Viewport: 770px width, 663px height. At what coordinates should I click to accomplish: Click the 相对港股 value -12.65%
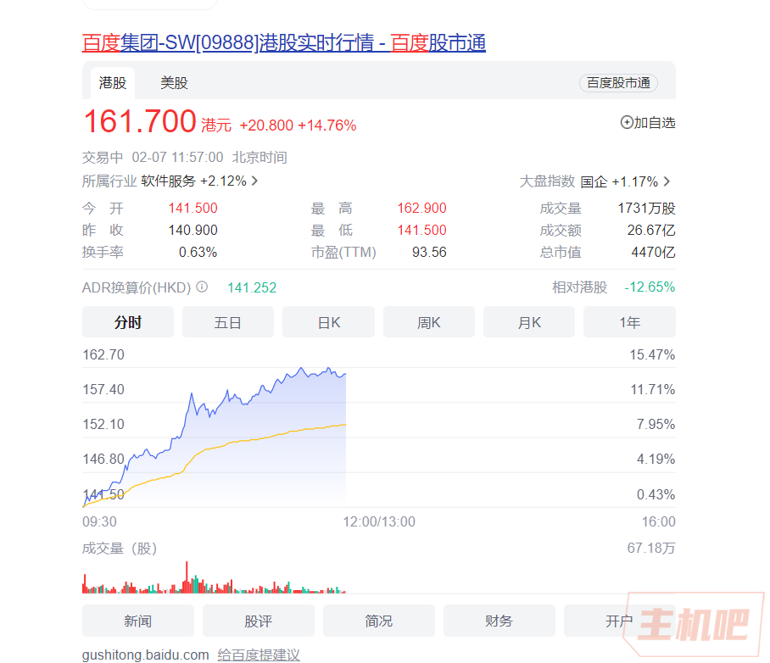pos(650,287)
